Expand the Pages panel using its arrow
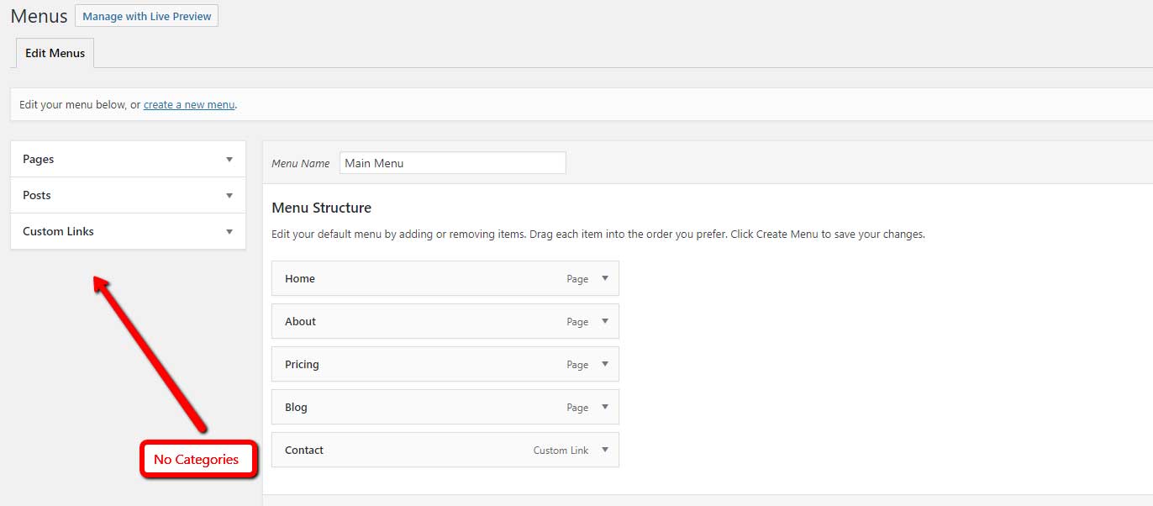This screenshot has width=1153, height=506. click(x=229, y=160)
